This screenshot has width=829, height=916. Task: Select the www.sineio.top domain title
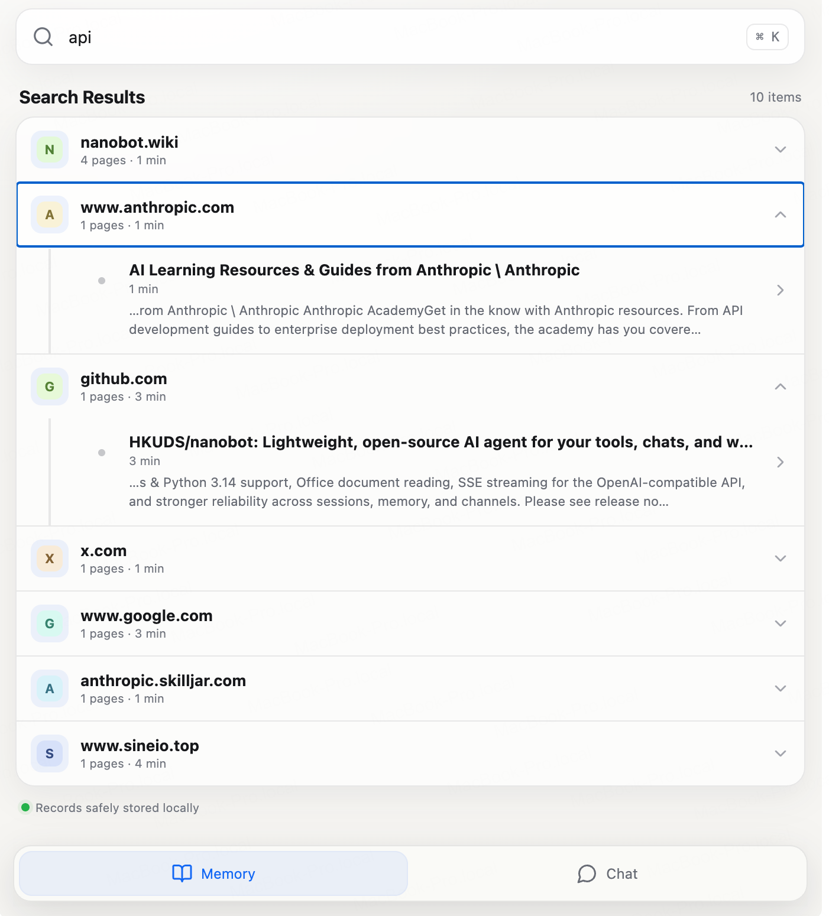tap(140, 746)
